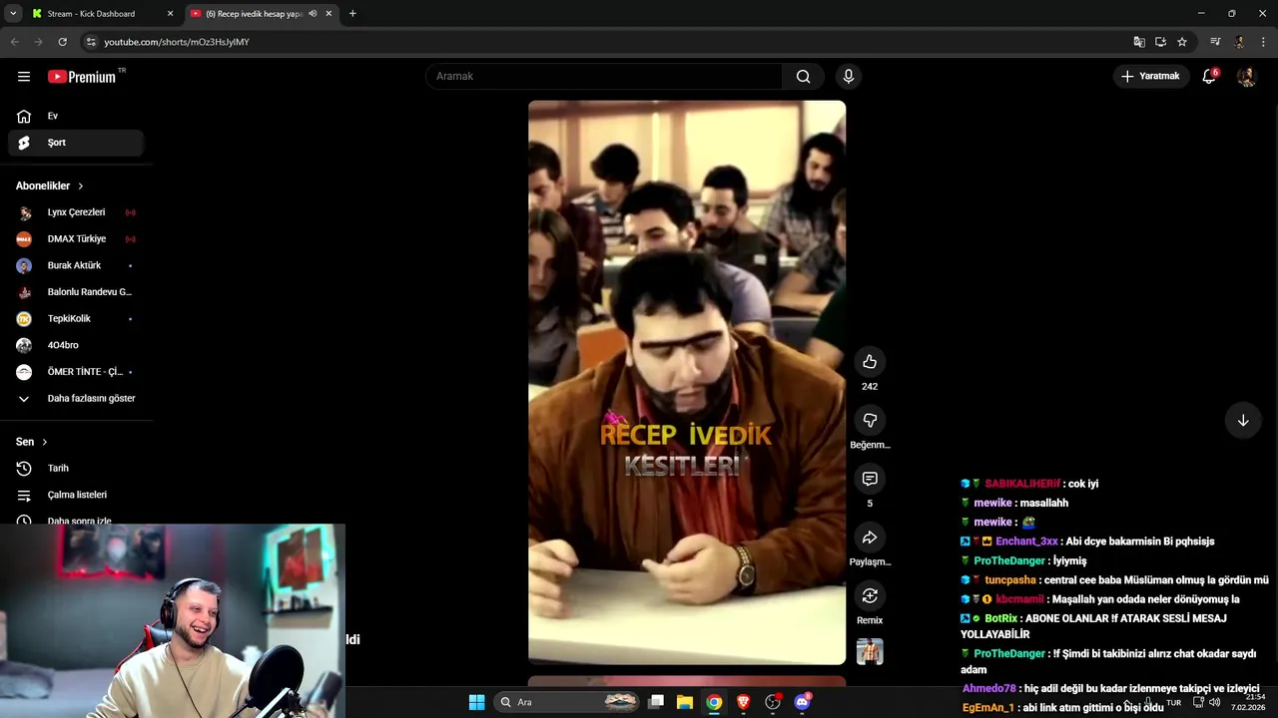Install app icon in address bar
This screenshot has height=718, width=1278.
coord(1160,42)
